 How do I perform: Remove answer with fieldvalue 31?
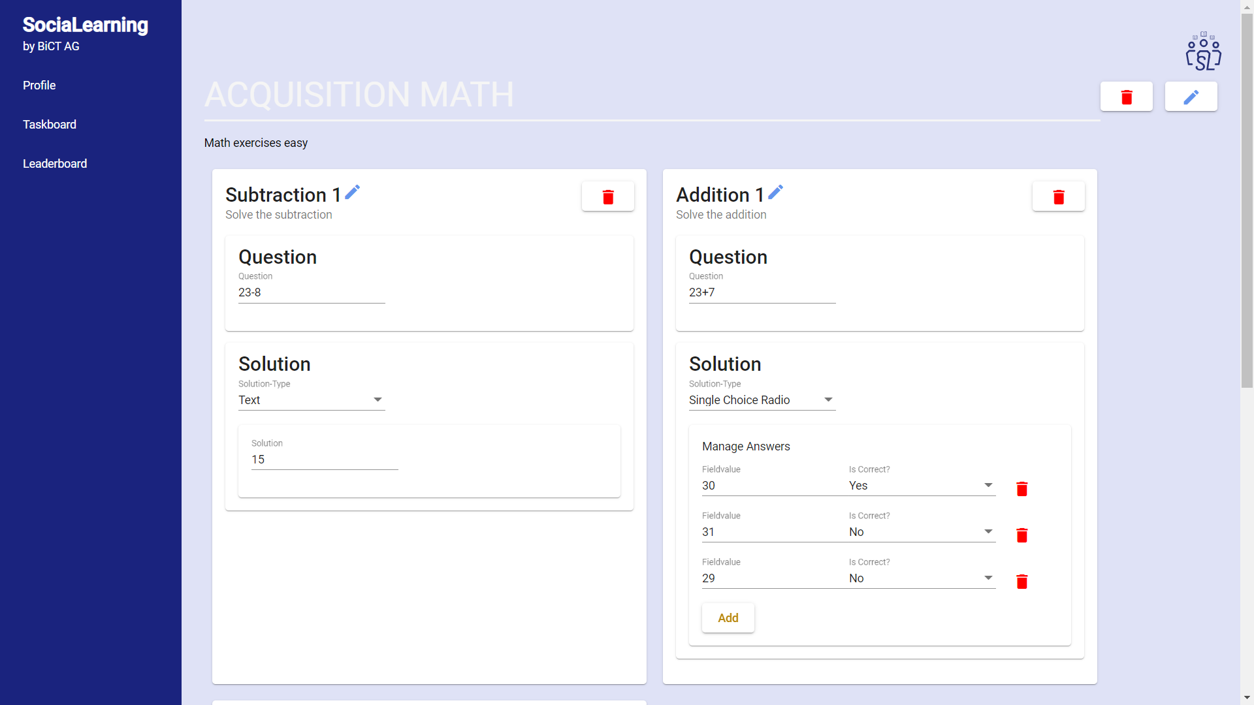pyautogui.click(x=1021, y=535)
